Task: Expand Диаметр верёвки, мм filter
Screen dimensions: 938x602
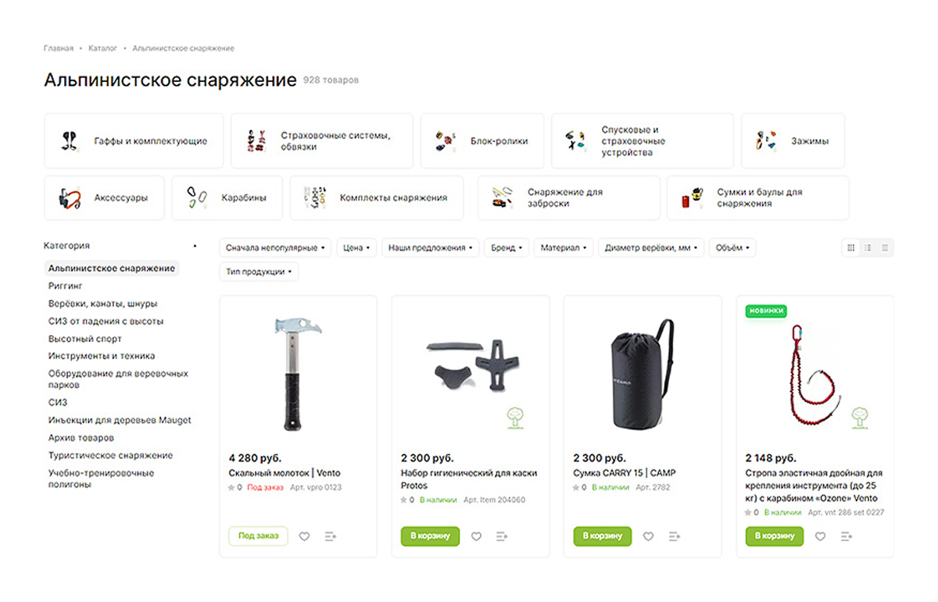Action: point(651,248)
